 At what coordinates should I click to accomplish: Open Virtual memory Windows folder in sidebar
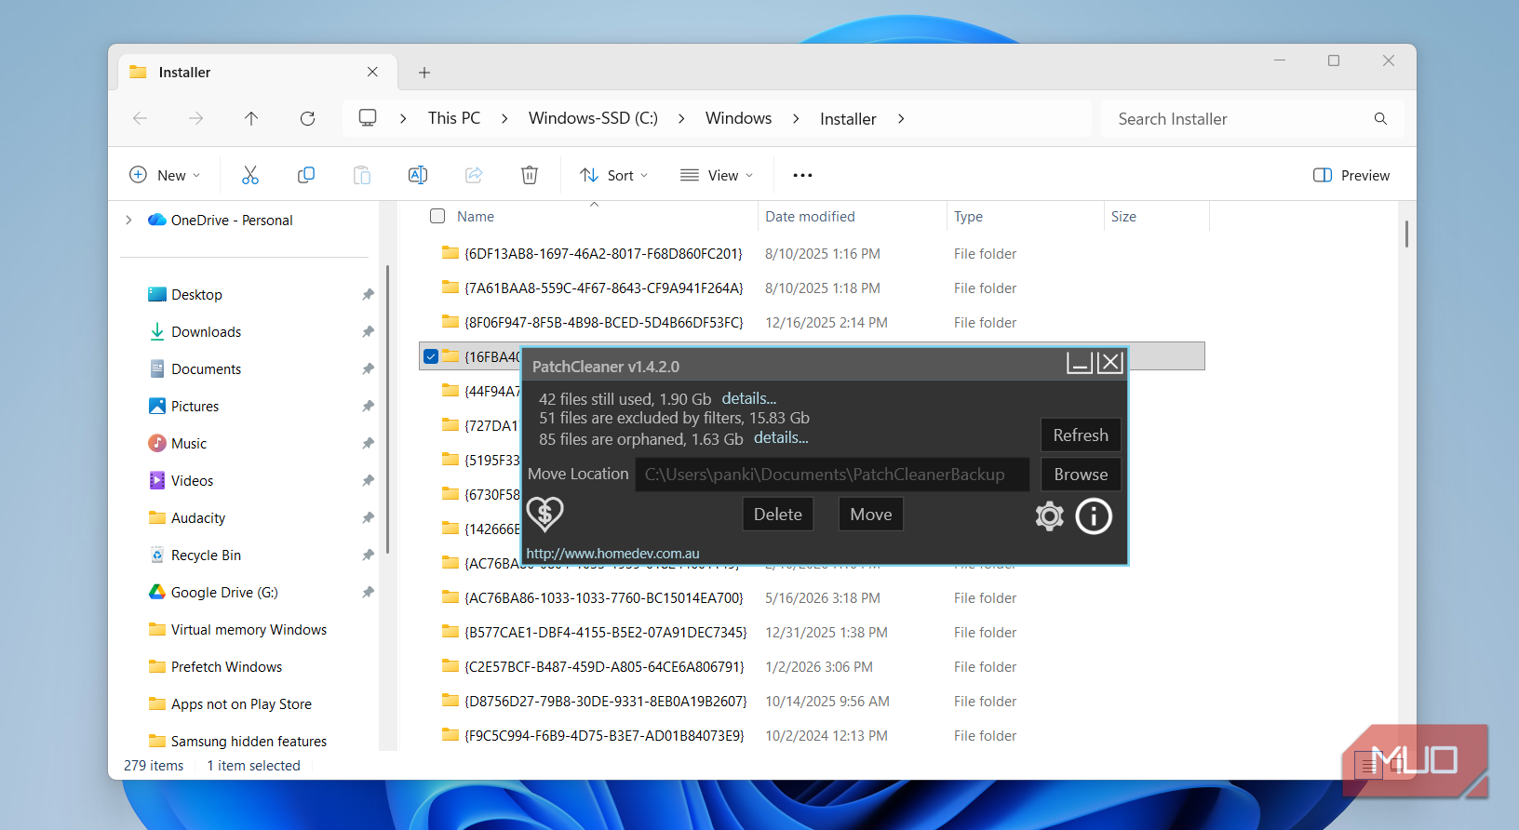point(249,629)
